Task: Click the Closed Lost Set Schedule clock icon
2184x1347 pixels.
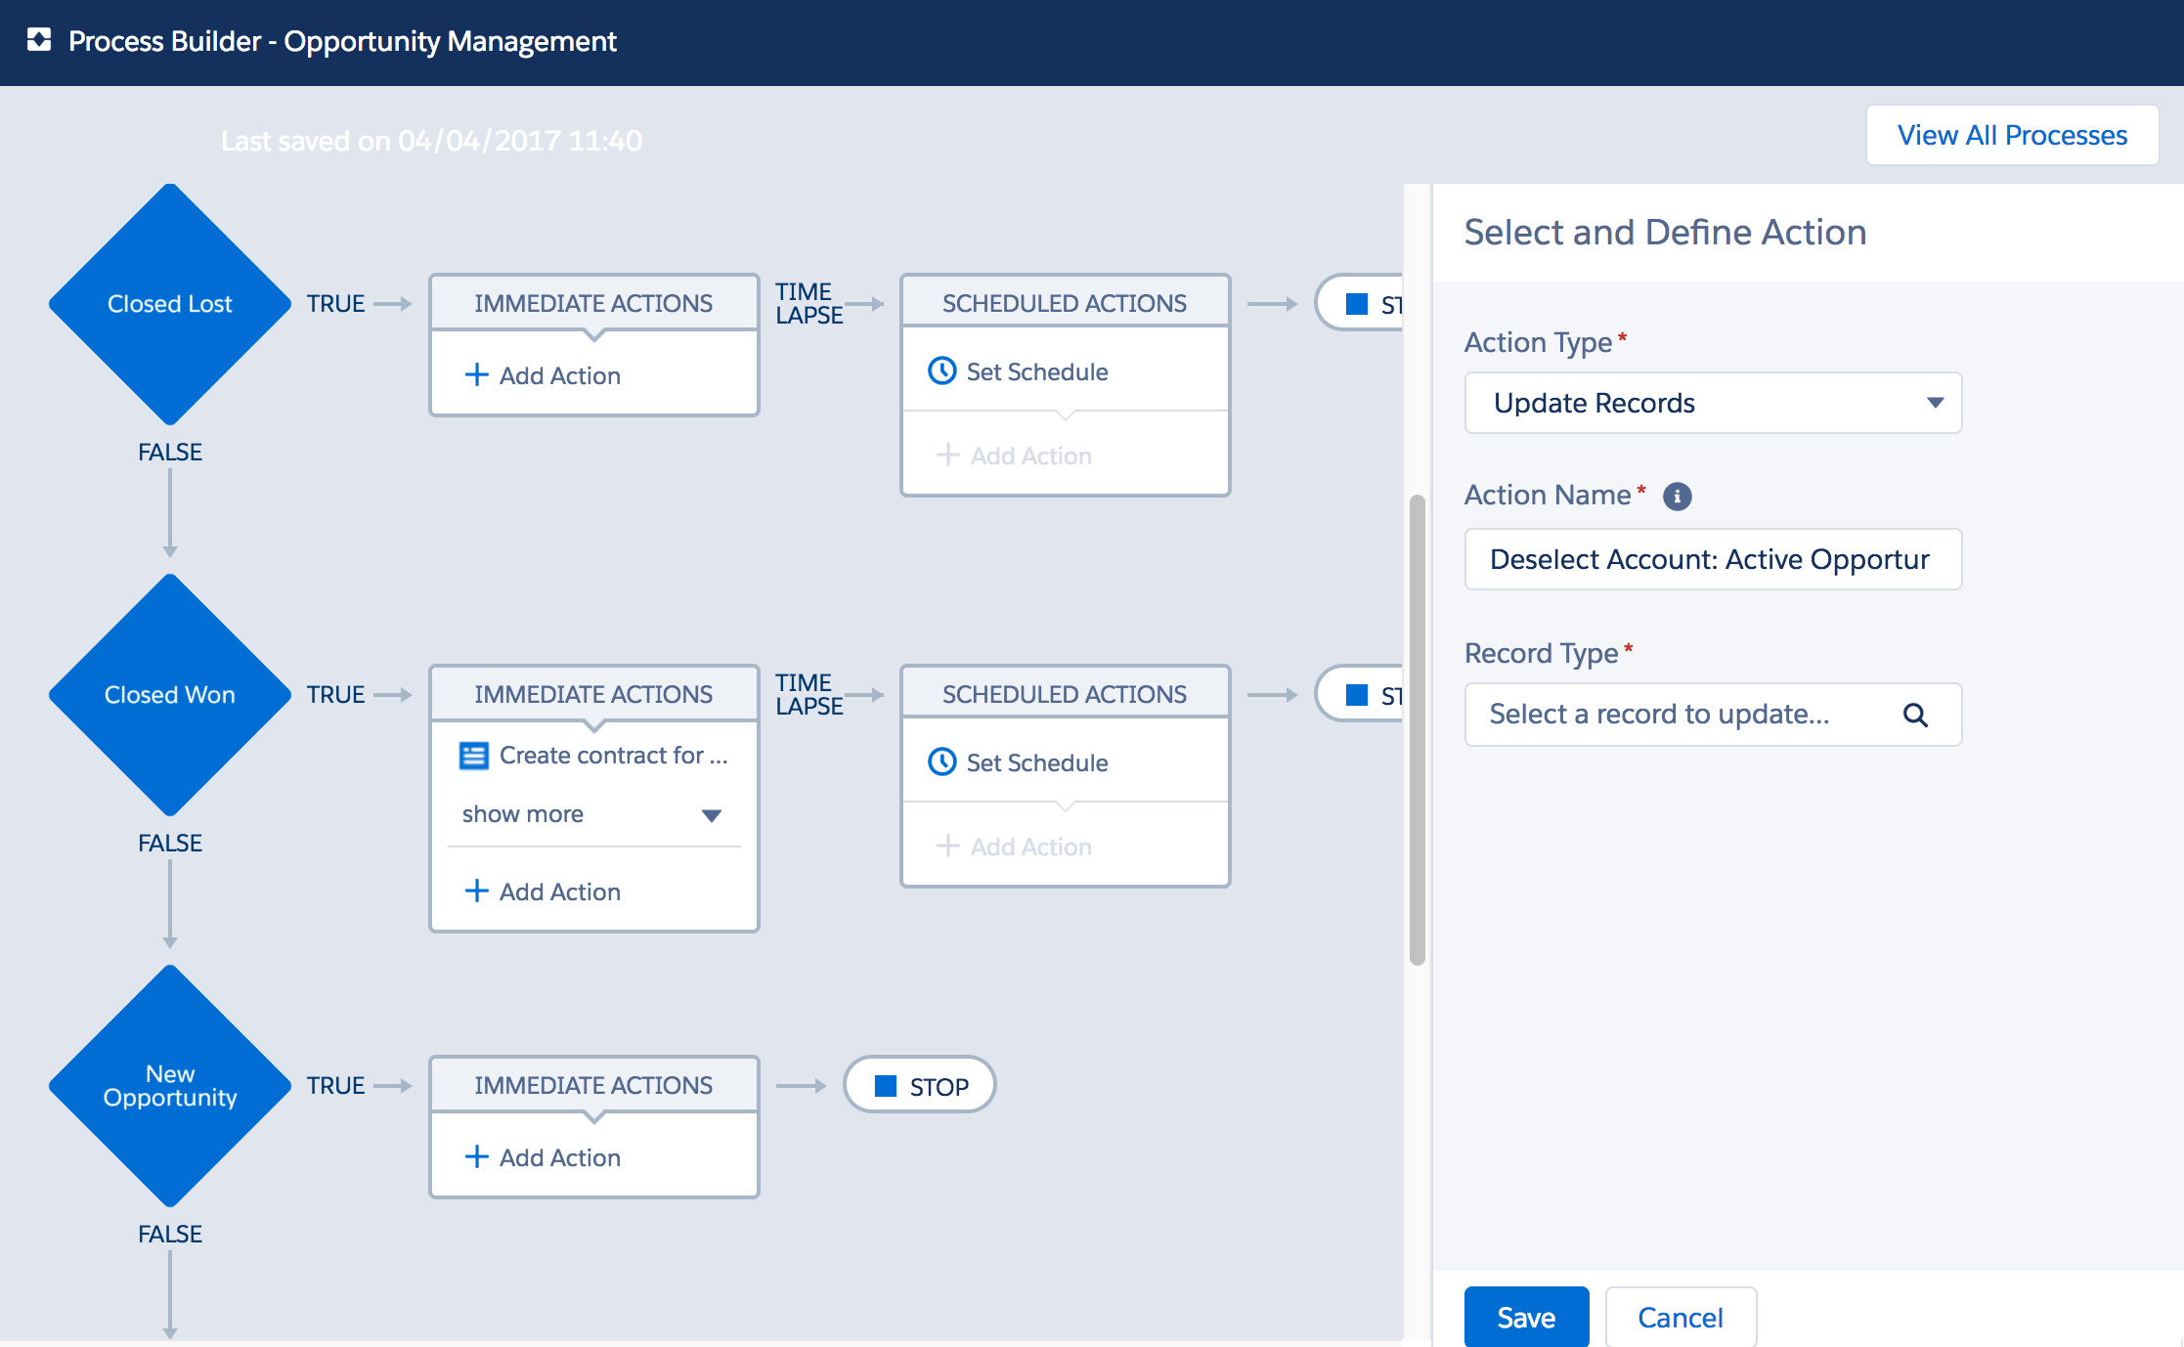Action: pos(941,371)
